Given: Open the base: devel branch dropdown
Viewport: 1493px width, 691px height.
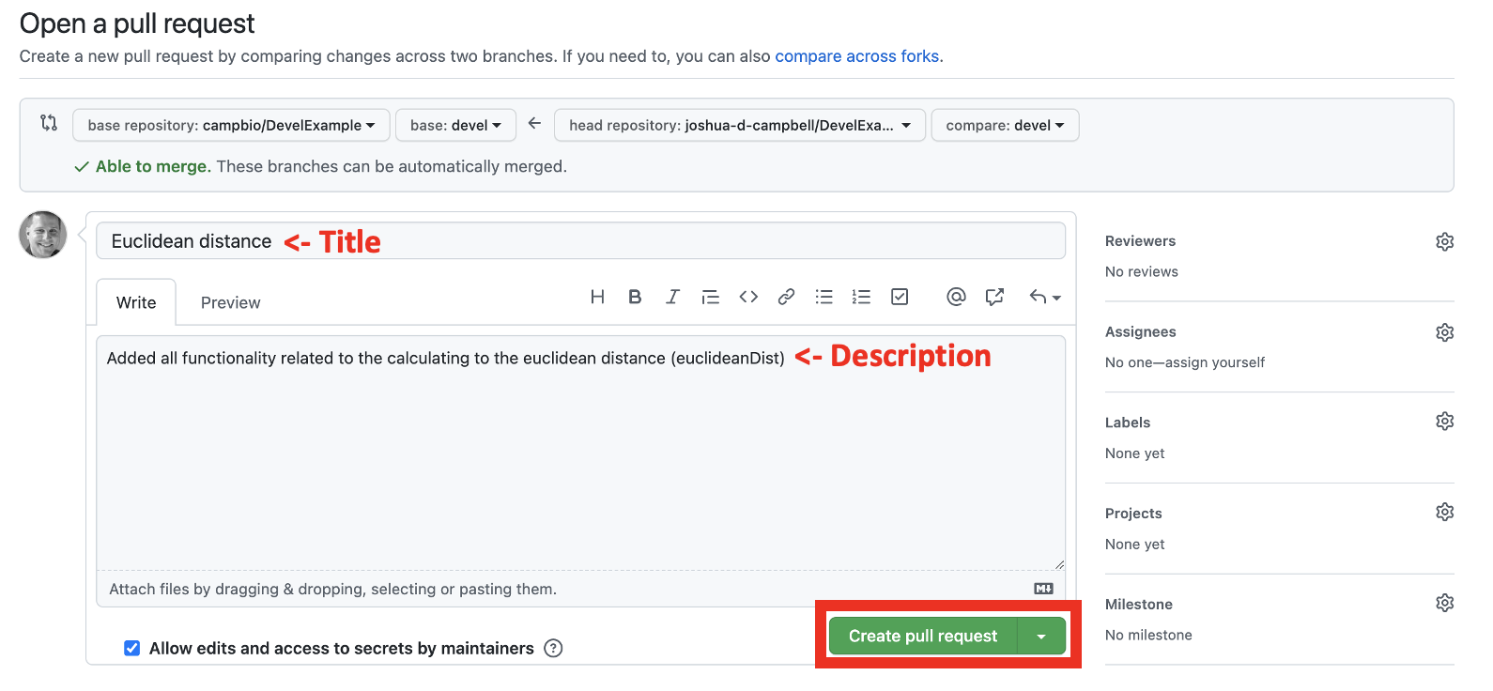Looking at the screenshot, I should 455,125.
